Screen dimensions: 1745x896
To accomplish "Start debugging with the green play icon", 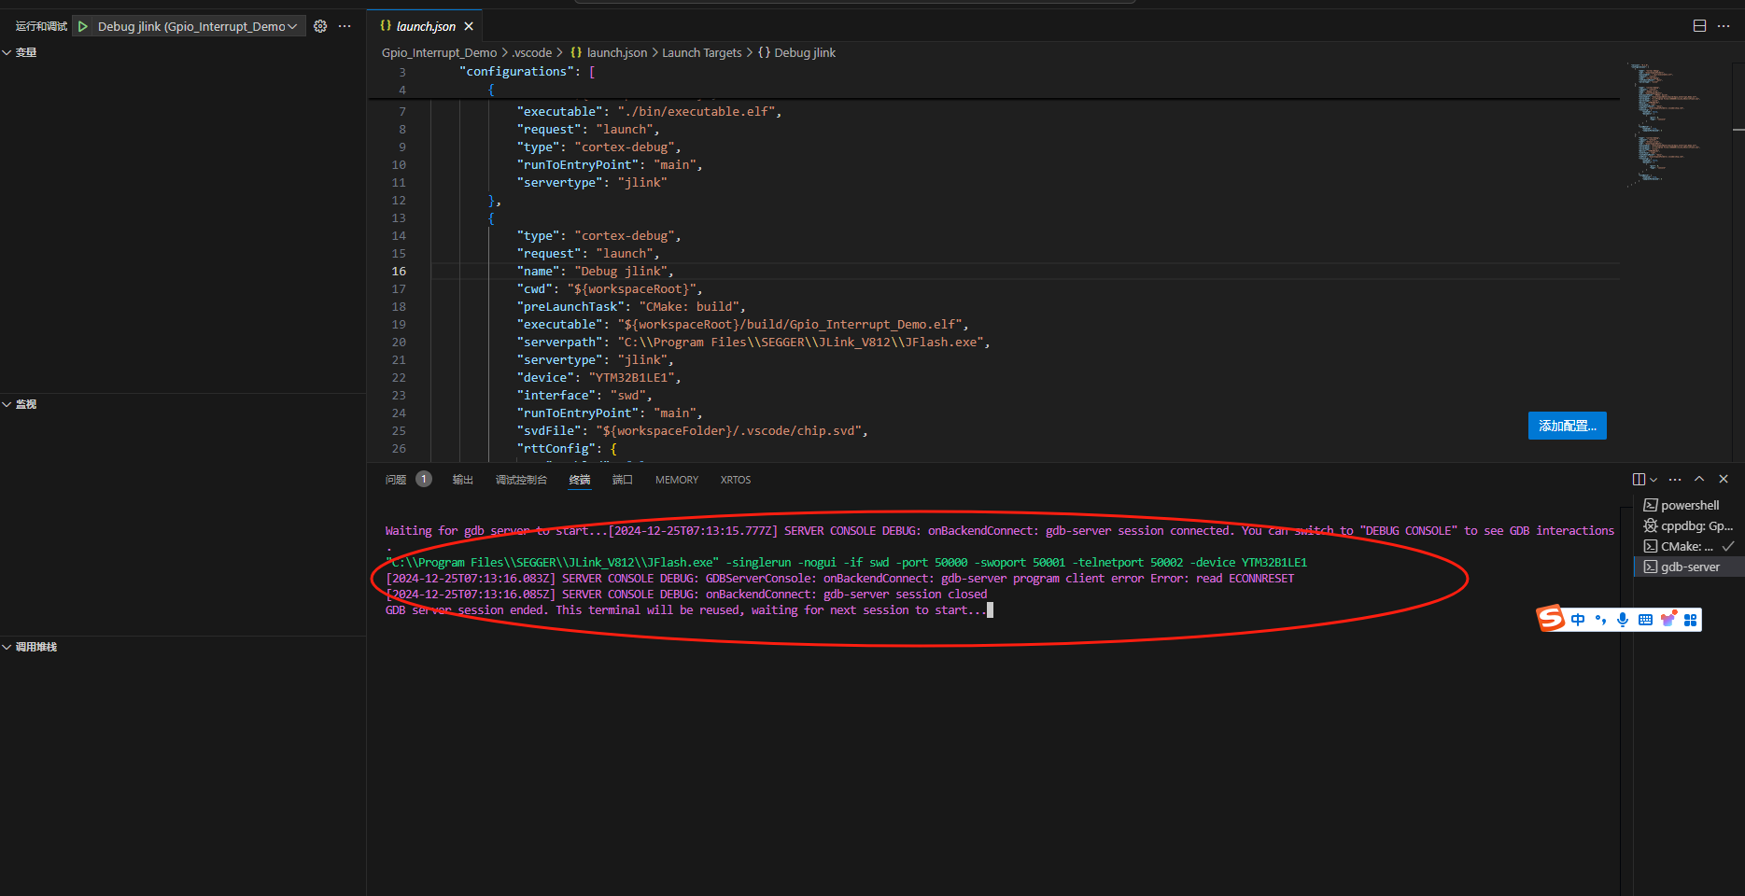I will click(x=83, y=26).
